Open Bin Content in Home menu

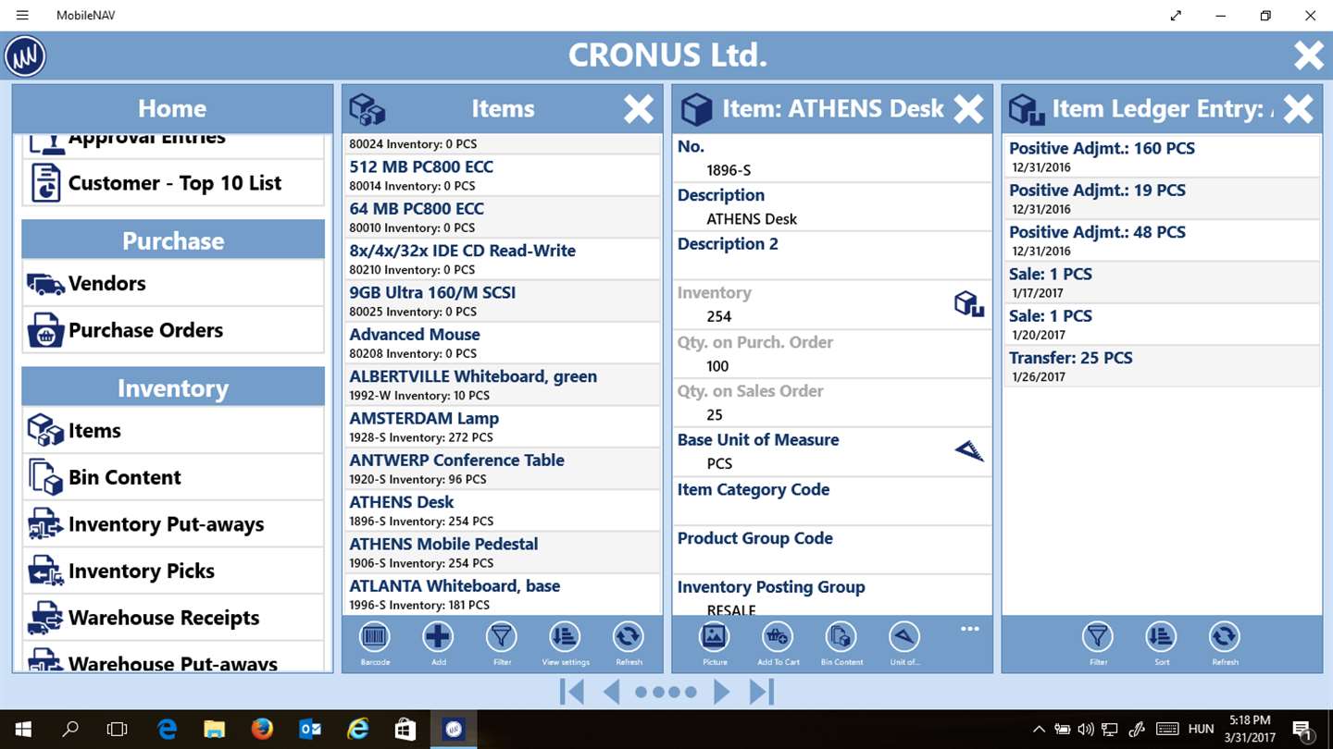pos(173,477)
